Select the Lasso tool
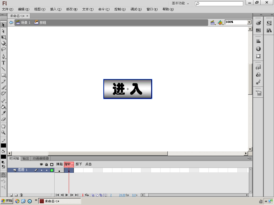Screen dimensions: 274x205 3,49
